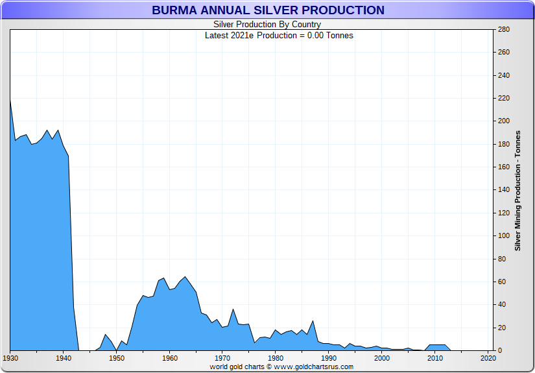Click the y-axis value 40
This screenshot has width=535, height=373.
click(501, 304)
